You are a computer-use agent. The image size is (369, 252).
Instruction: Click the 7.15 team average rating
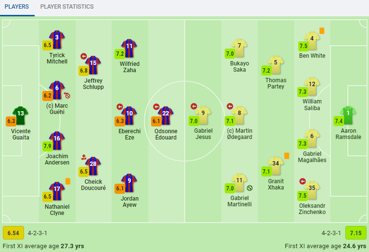click(x=355, y=233)
